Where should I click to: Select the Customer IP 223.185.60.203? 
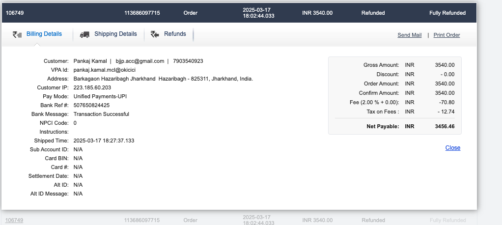pos(93,87)
